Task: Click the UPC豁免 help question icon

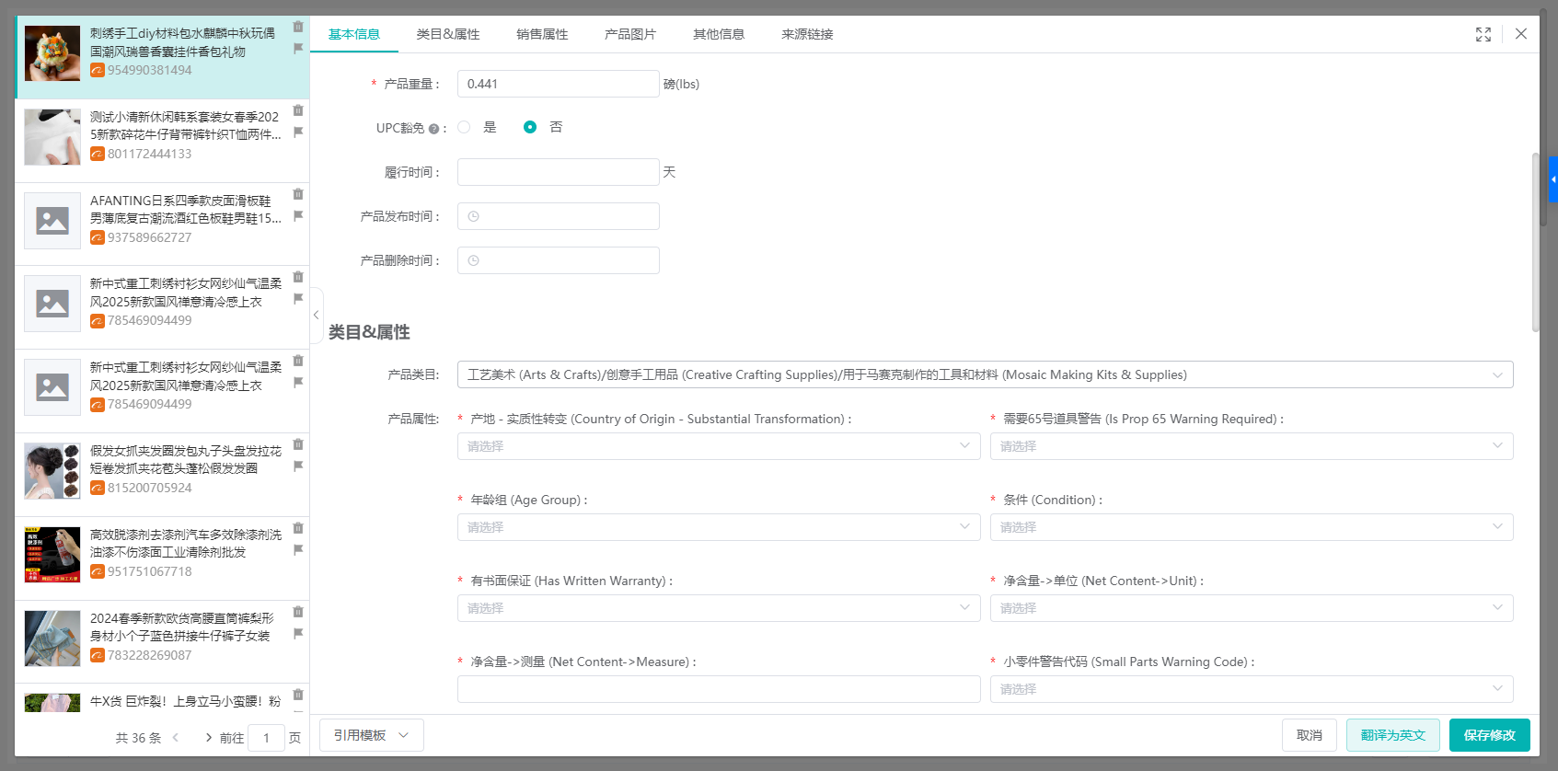Action: click(x=433, y=129)
